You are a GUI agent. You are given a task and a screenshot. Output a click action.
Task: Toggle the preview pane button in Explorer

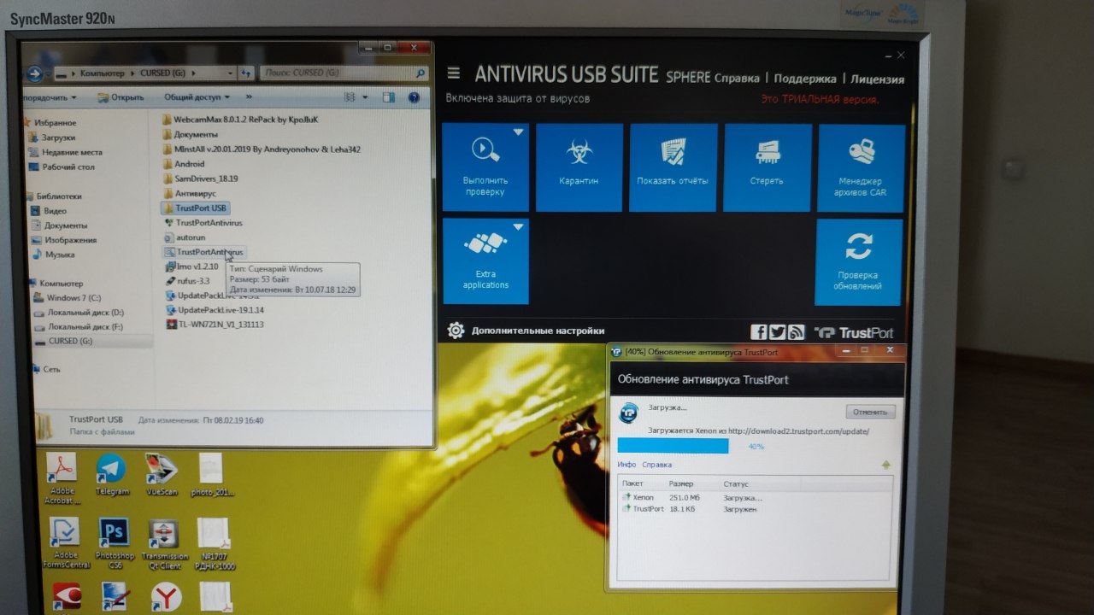tap(388, 98)
